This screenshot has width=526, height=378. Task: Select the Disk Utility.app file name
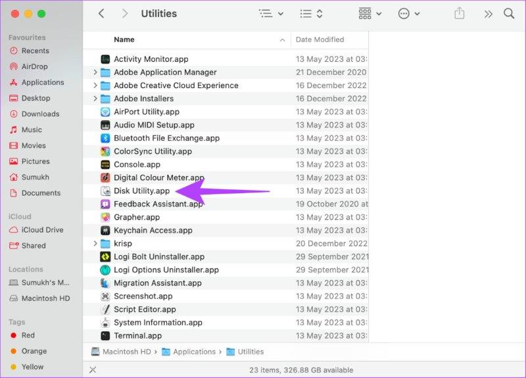pos(141,191)
